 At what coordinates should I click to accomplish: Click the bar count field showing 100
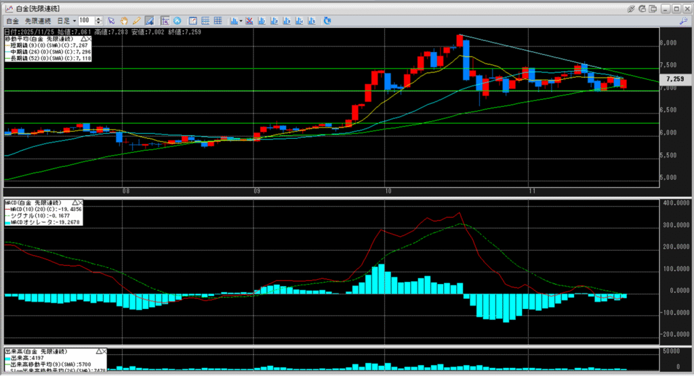pyautogui.click(x=87, y=21)
